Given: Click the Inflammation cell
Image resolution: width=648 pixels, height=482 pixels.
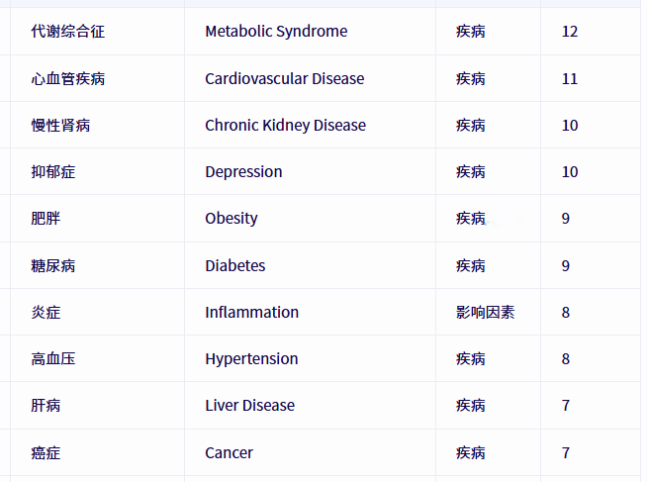Looking at the screenshot, I should 251,313.
